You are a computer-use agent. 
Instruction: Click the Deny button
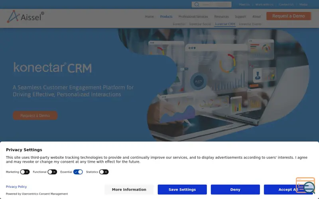(235, 189)
